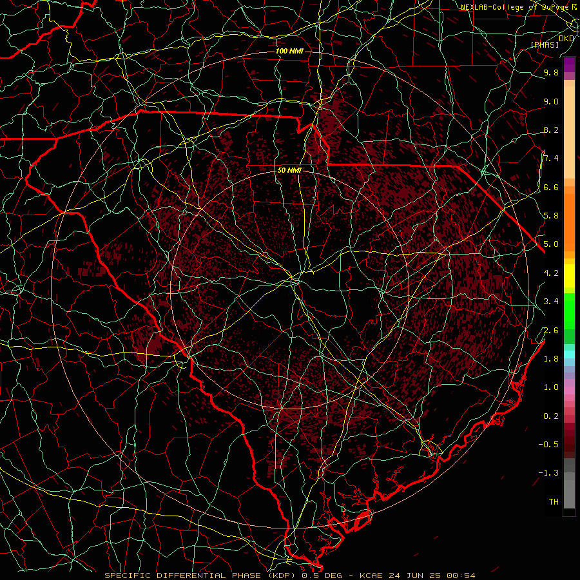580x580 pixels.
Task: Click the 1.8 value on the color scale
Action: (x=551, y=359)
